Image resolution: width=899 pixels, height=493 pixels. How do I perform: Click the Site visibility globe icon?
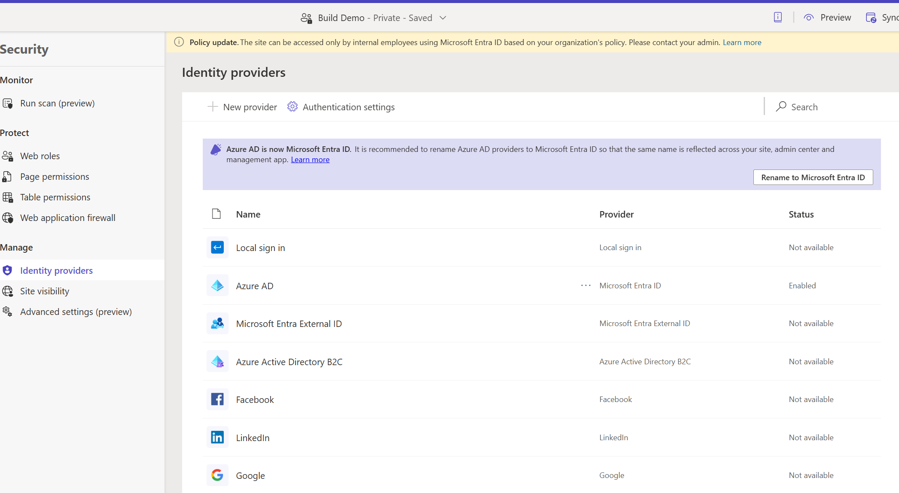8,291
